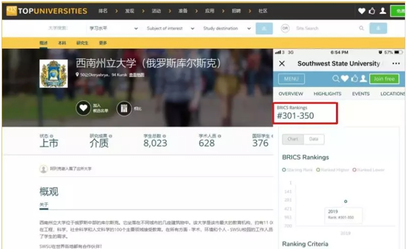Expand the chevron after 活动

click(x=170, y=11)
